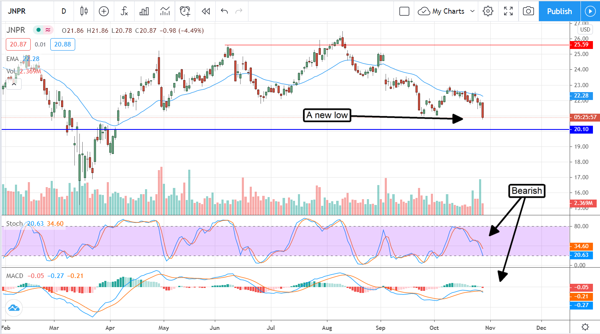Create an alert with the alarm clock icon
Image resolution: width=600 pixels, height=334 pixels.
pyautogui.click(x=185, y=11)
